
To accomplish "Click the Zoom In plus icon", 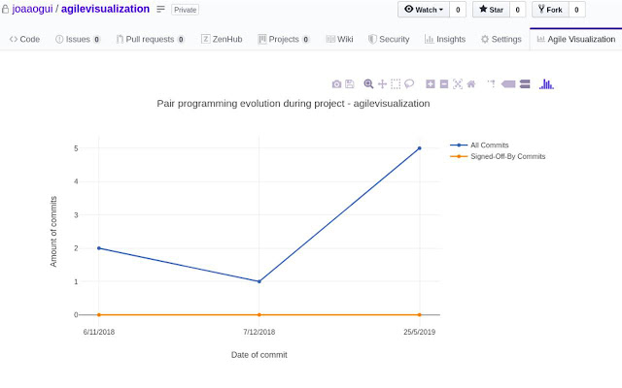I will [x=431, y=84].
